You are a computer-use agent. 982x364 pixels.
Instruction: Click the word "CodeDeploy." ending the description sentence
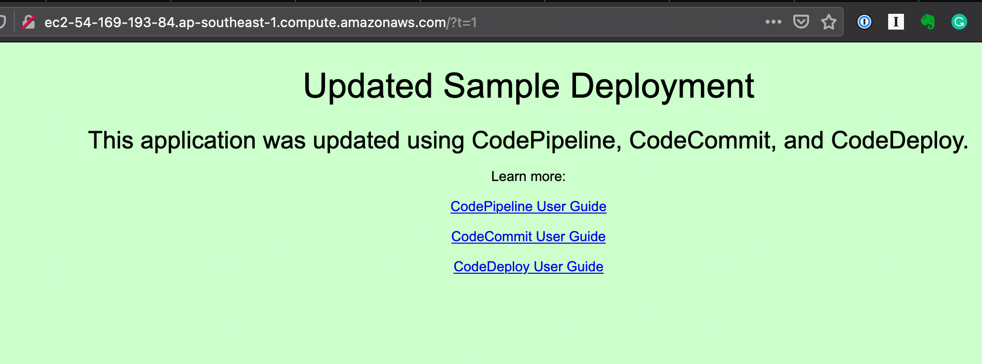[x=899, y=140]
